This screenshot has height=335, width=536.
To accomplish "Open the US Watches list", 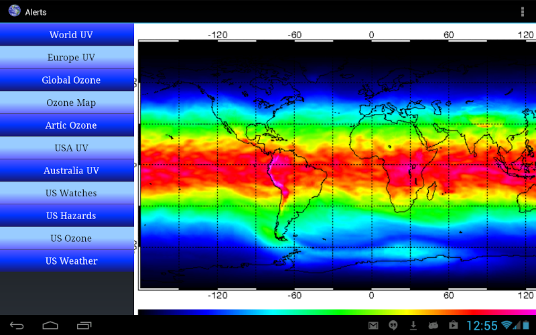I will 67,192.
